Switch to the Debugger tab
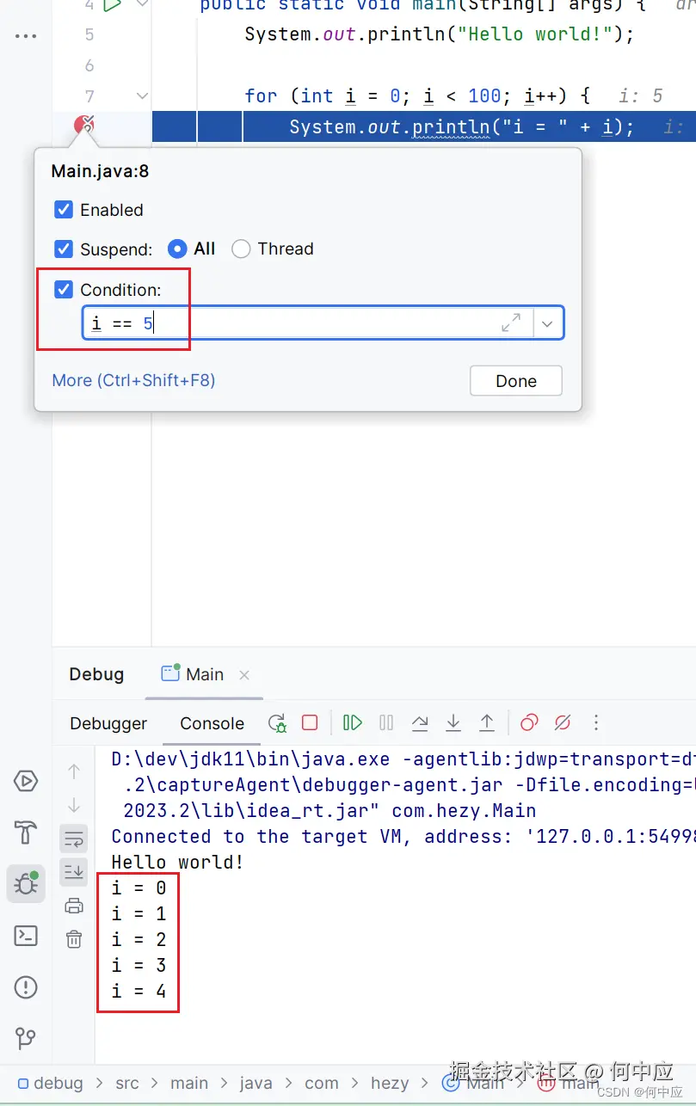 pyautogui.click(x=108, y=723)
